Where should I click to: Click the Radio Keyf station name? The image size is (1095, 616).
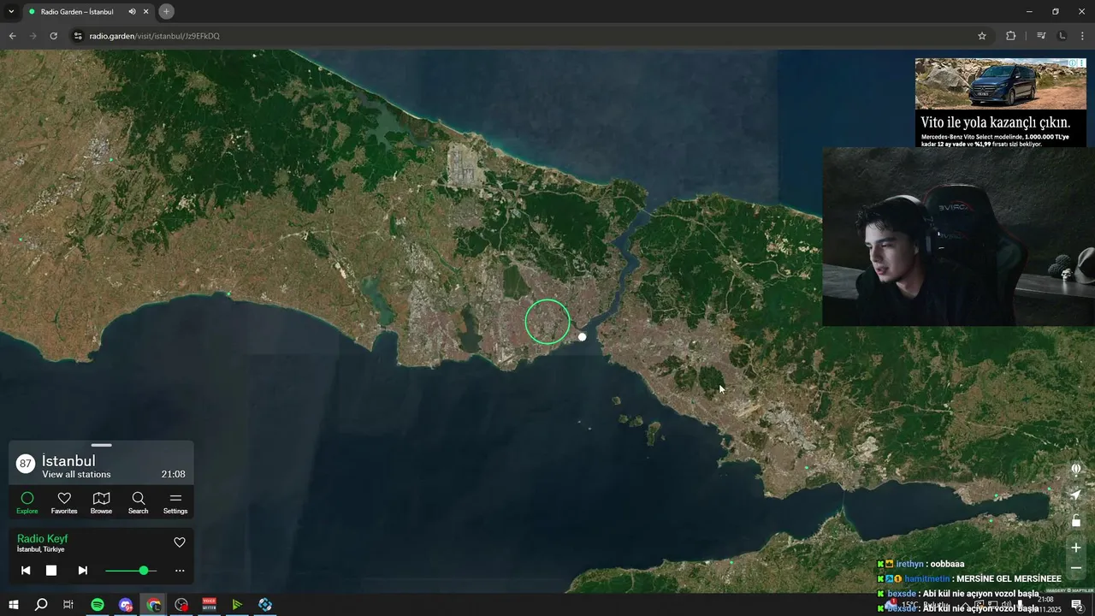coord(42,539)
